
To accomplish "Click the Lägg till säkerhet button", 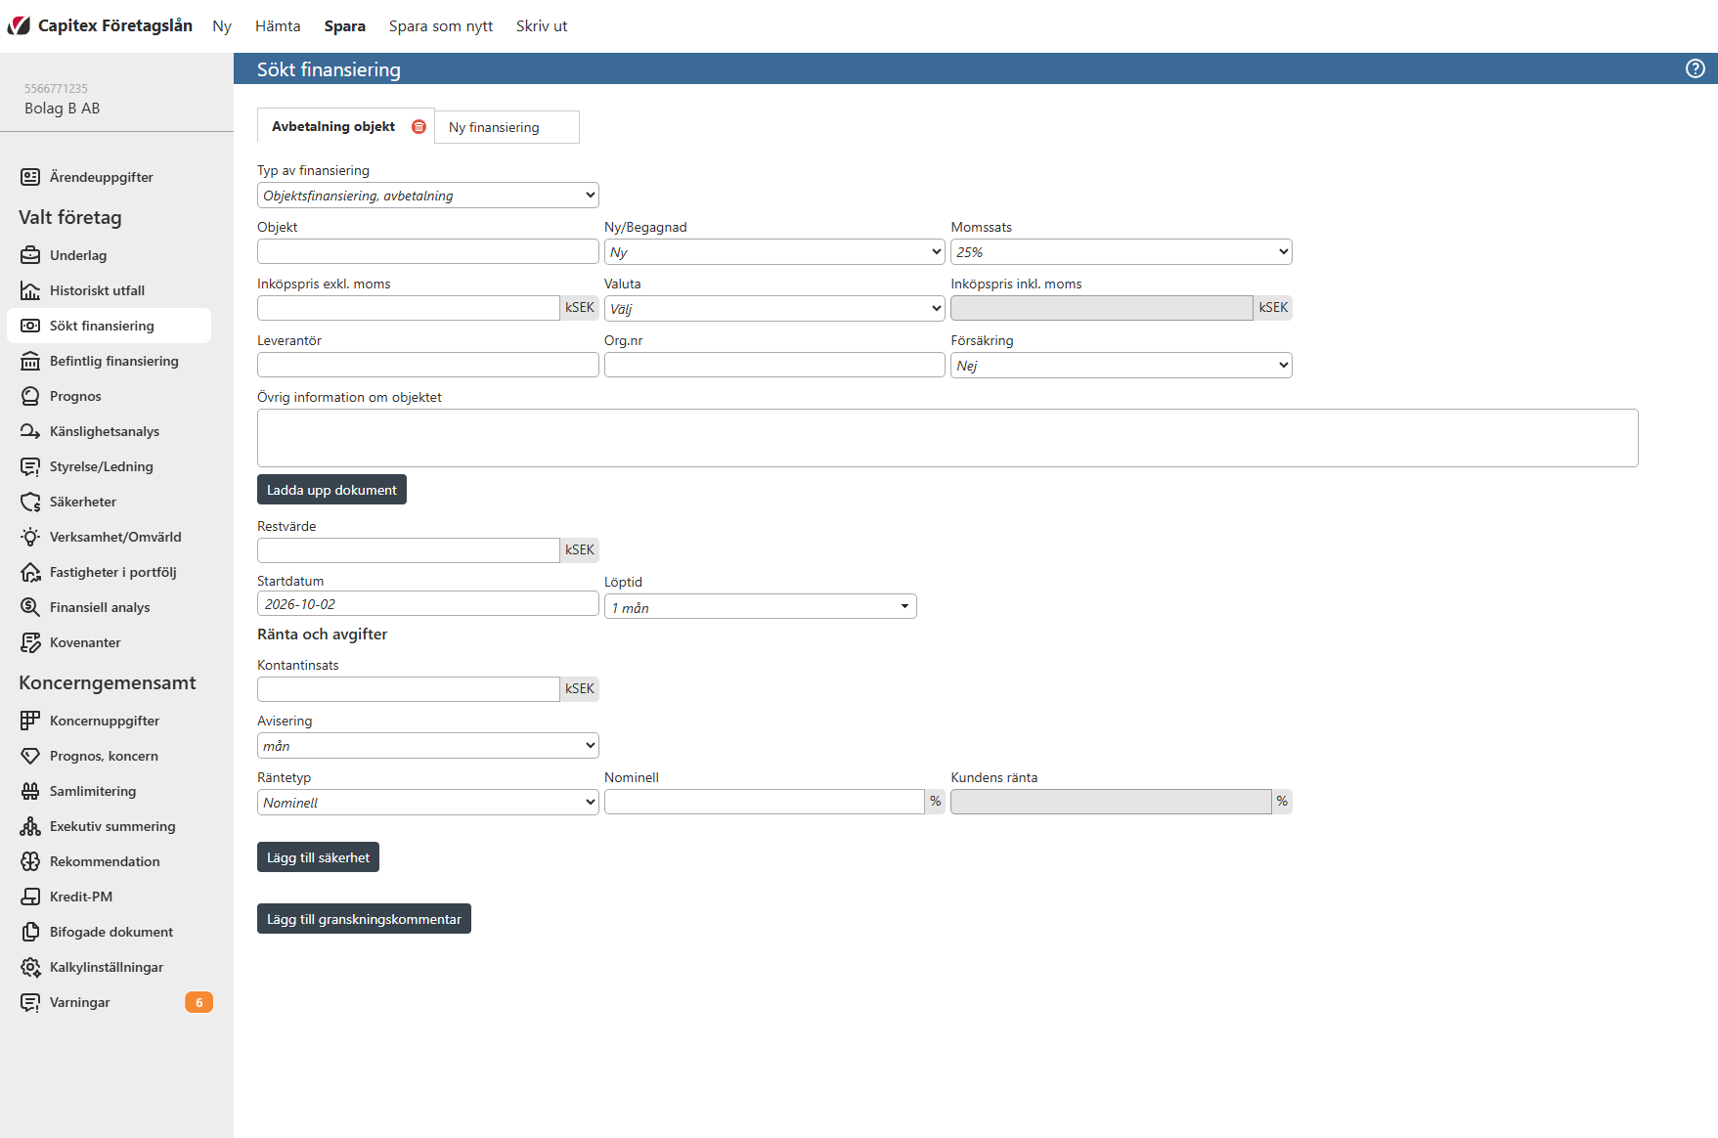I will (x=318, y=857).
